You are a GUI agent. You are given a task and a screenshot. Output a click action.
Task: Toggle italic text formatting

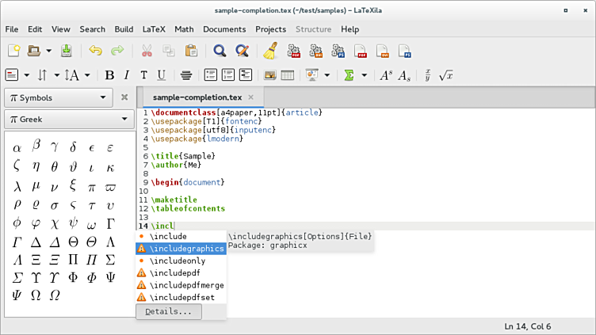[x=127, y=75]
